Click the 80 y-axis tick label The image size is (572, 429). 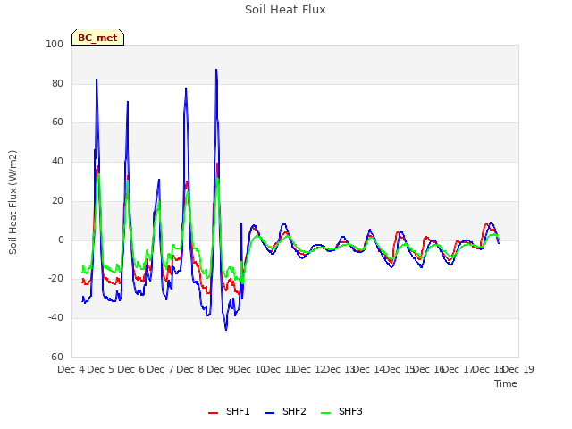point(57,83)
